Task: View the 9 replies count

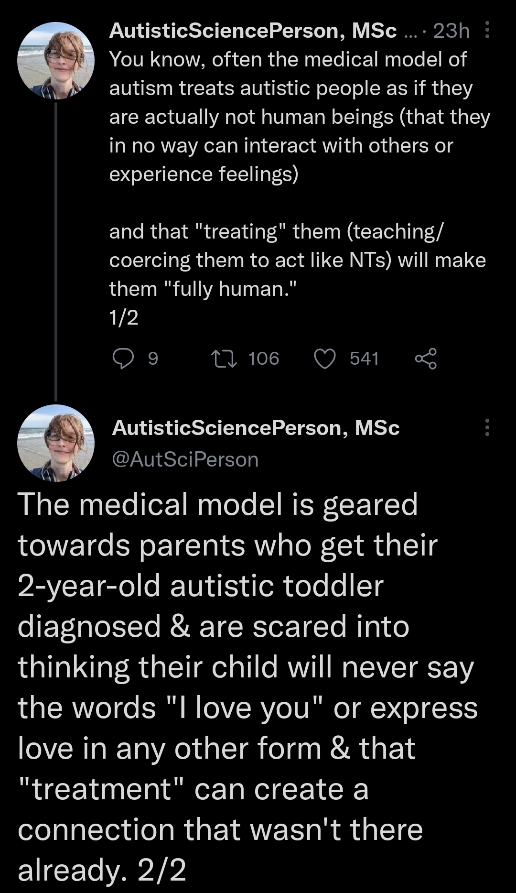Action: point(152,359)
